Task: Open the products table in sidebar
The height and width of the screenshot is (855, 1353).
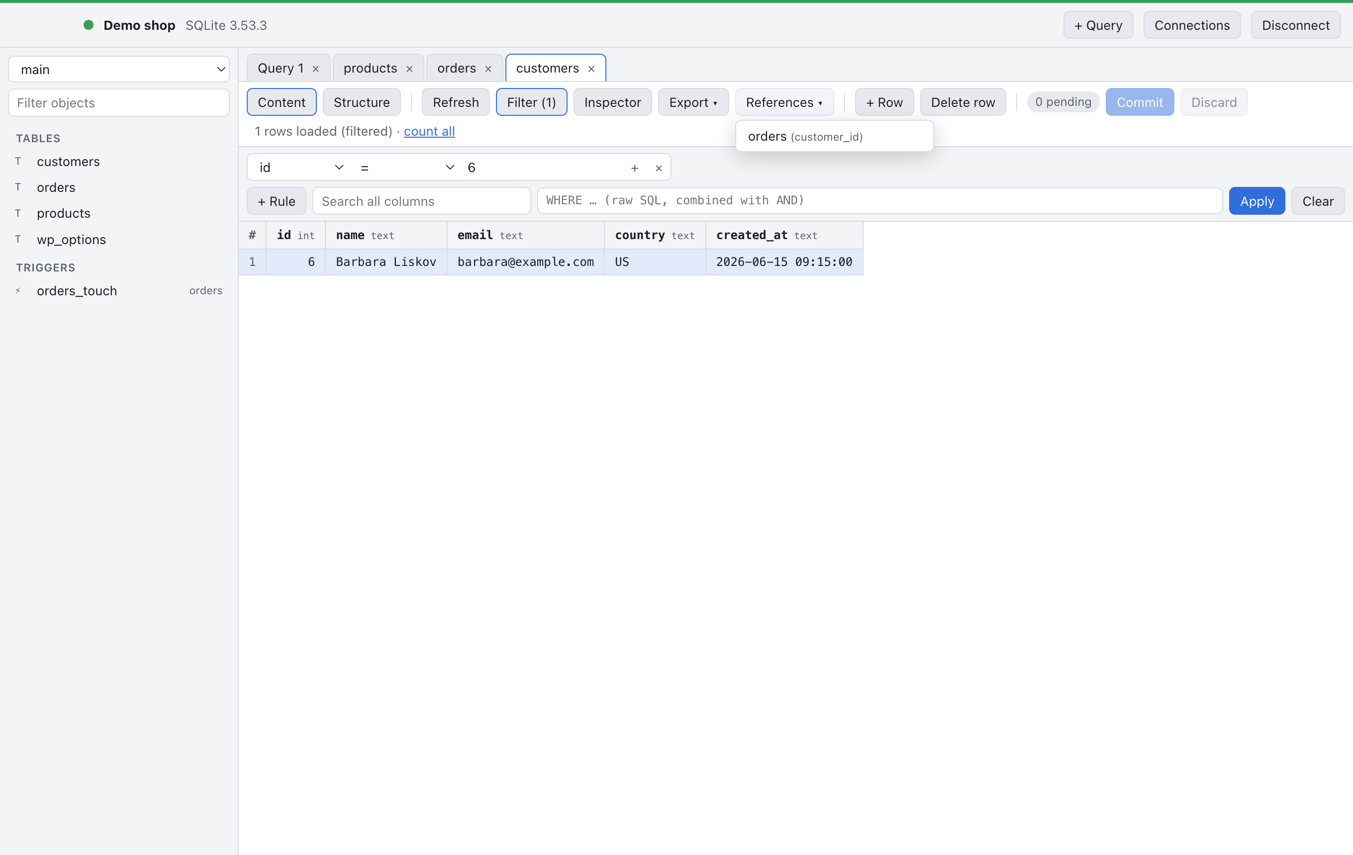Action: [119, 213]
